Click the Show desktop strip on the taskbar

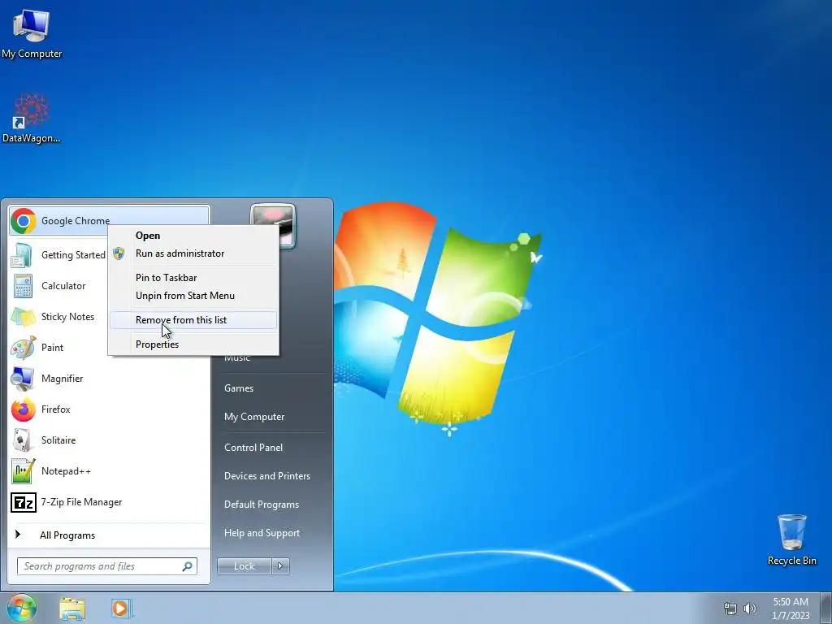826,608
